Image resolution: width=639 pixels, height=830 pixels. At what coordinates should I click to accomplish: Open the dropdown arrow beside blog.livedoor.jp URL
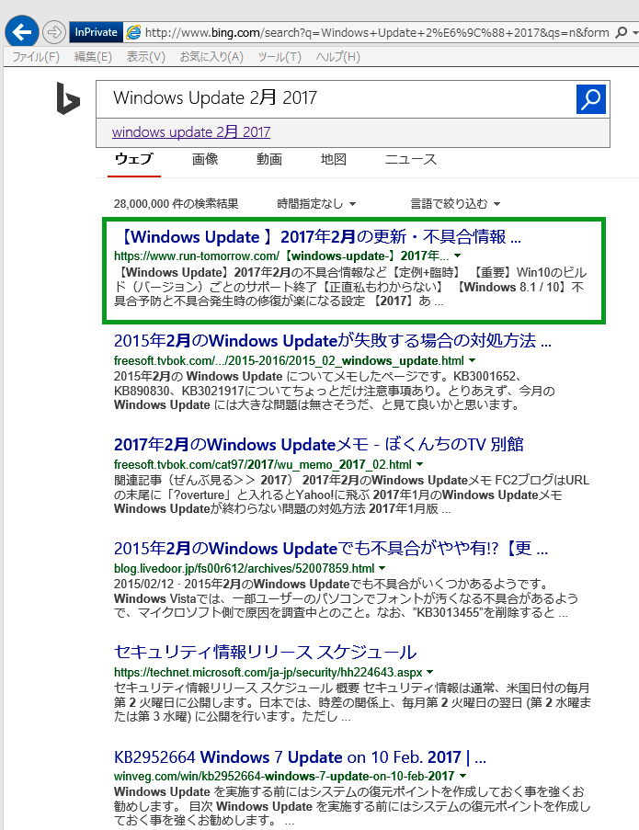click(382, 568)
